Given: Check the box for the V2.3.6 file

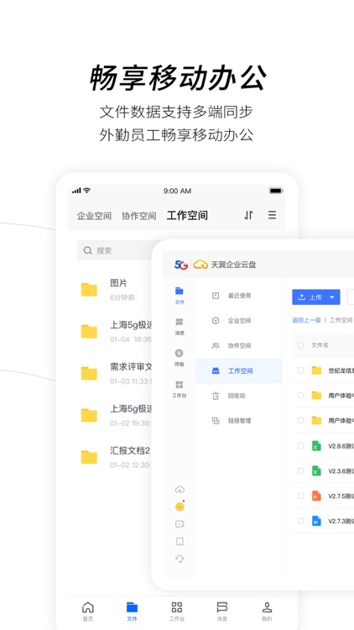Looking at the screenshot, I should coord(300,470).
